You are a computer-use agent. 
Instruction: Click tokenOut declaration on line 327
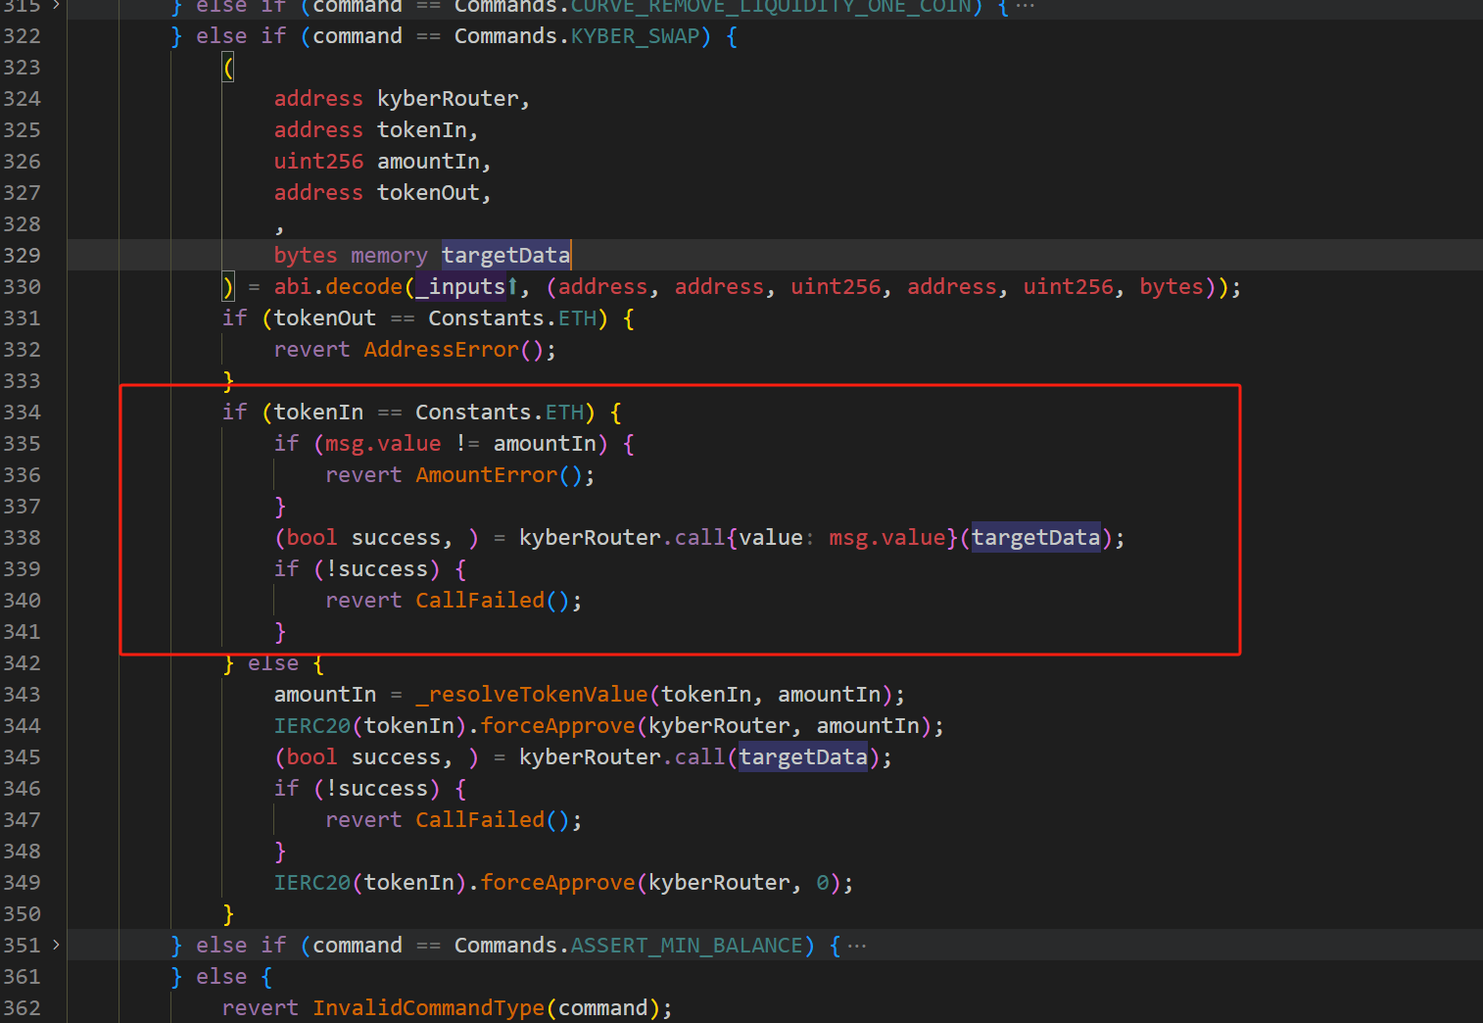[x=428, y=193]
